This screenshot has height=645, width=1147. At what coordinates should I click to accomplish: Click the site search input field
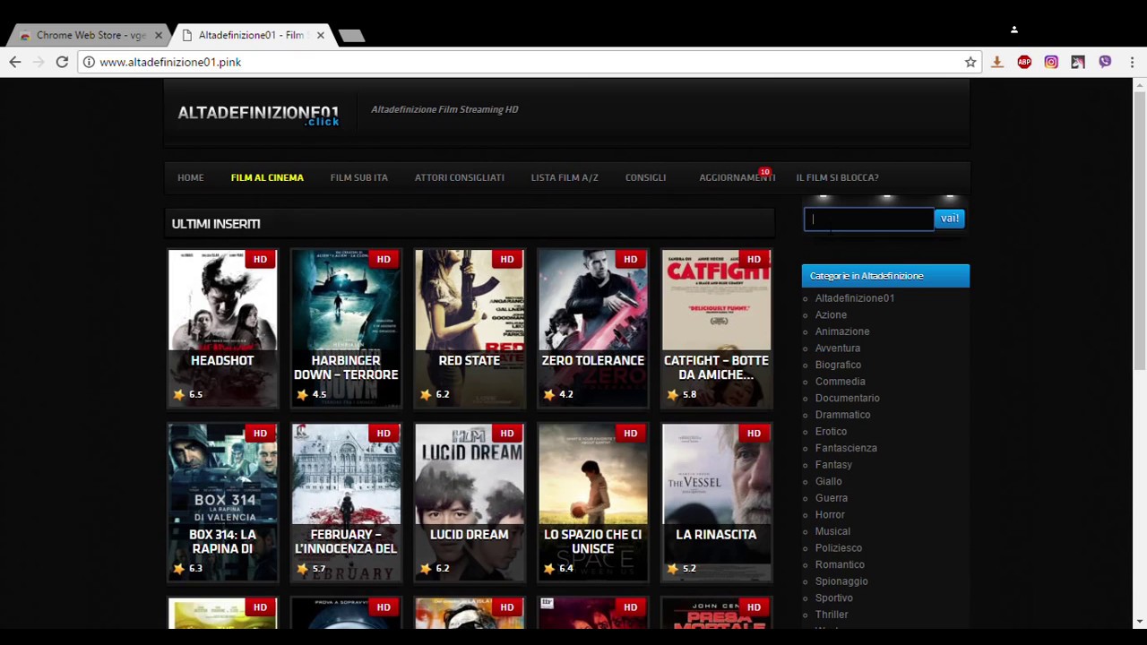[x=868, y=219]
